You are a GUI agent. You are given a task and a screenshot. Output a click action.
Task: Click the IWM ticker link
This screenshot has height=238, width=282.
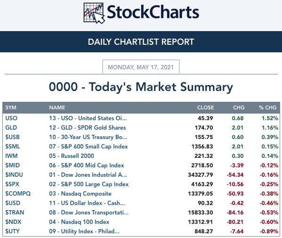coord(11,156)
